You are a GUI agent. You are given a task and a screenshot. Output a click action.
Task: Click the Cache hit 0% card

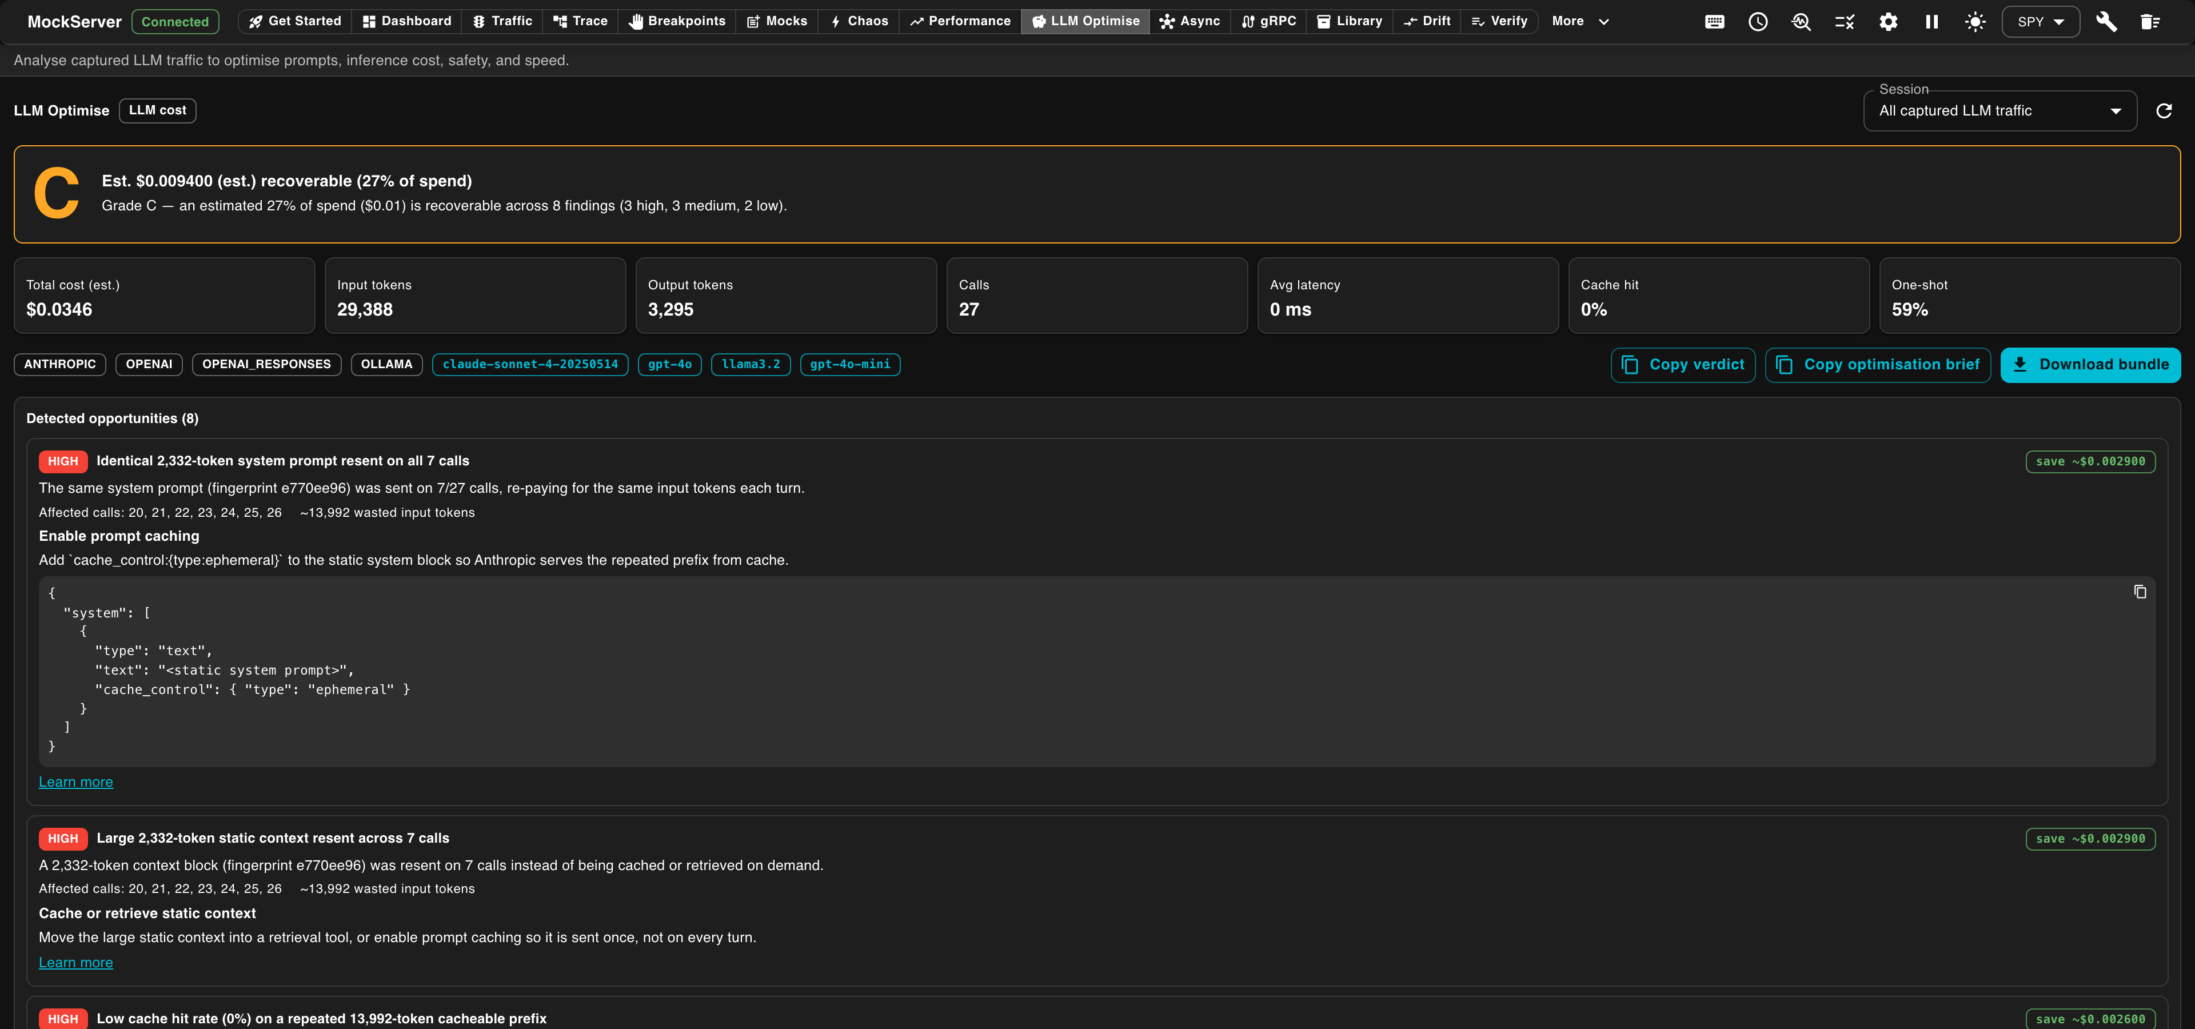[x=1719, y=296]
